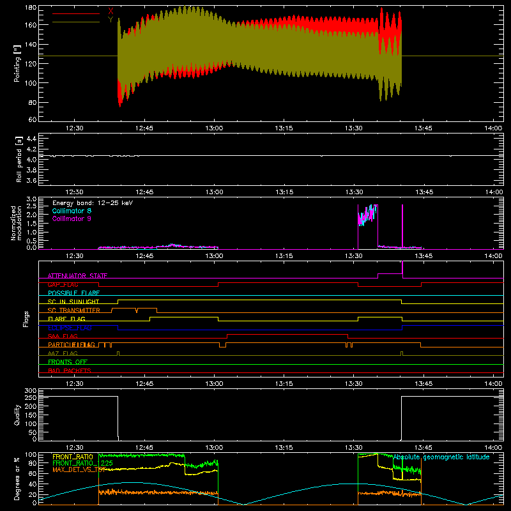Click the 13:45 tick under Flags plot
Viewport: 511px width, 511px height.
(x=423, y=384)
